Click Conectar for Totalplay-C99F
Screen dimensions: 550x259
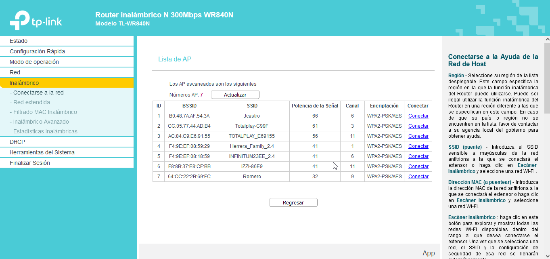[x=418, y=126]
